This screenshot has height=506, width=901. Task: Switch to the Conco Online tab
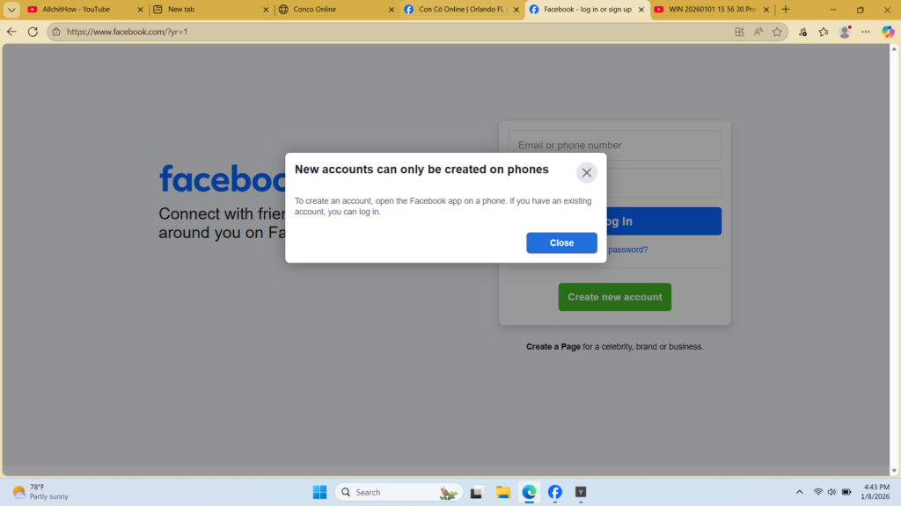326,10
